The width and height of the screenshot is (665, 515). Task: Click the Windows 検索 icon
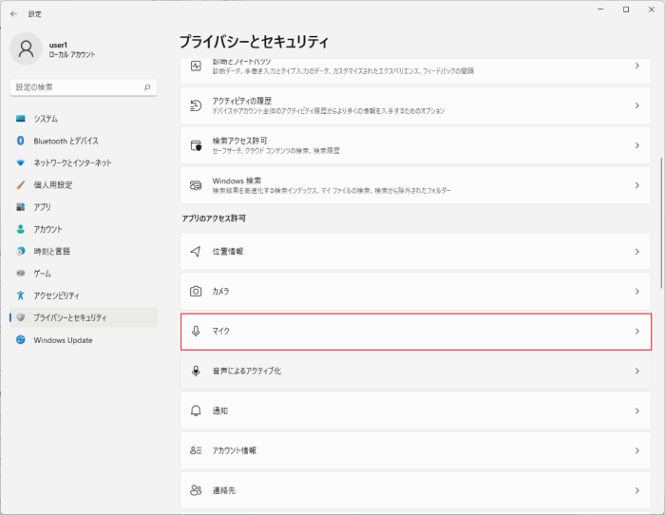(196, 185)
